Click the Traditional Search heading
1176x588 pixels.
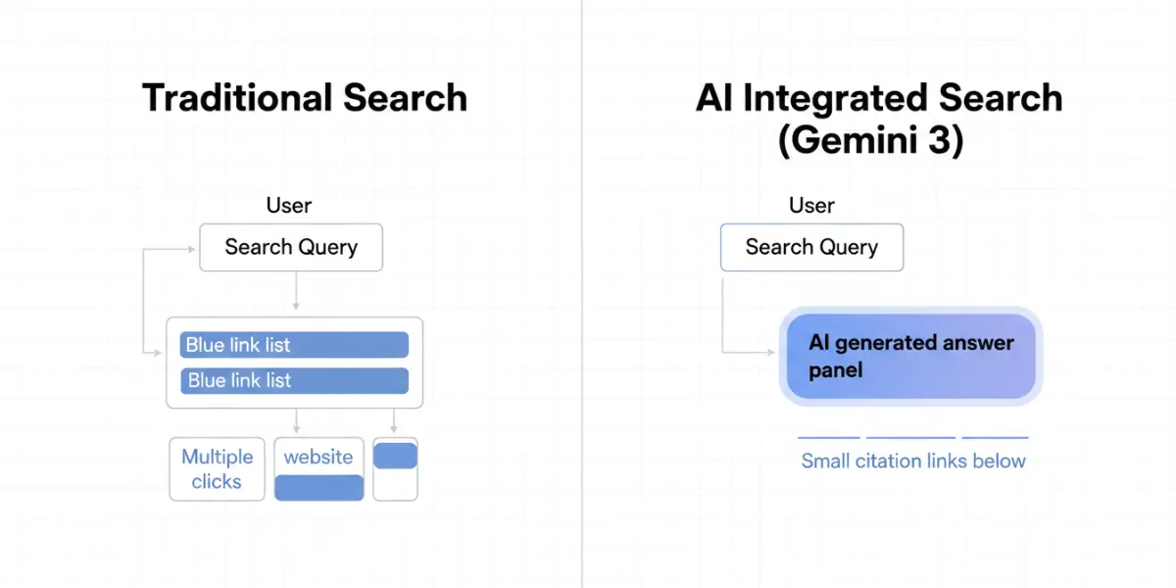(304, 98)
